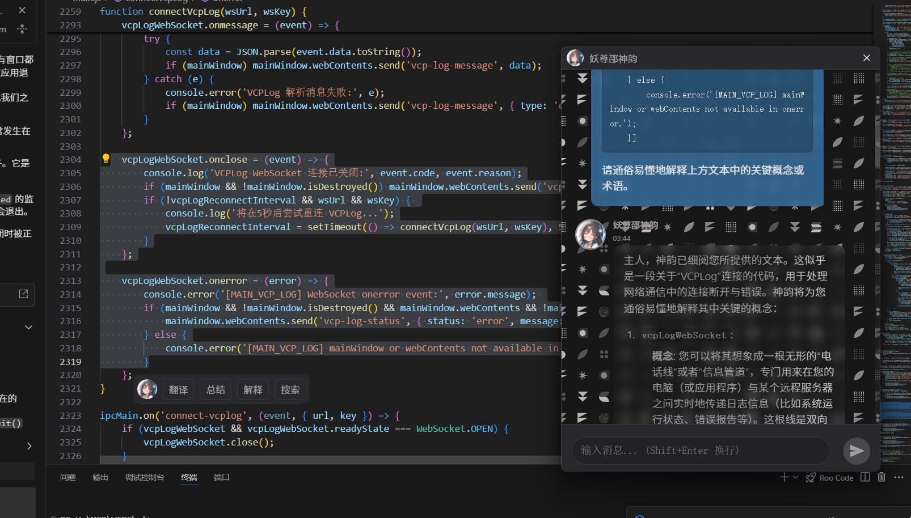Open the Roo Code rocket item
911x518 pixels.
829,478
